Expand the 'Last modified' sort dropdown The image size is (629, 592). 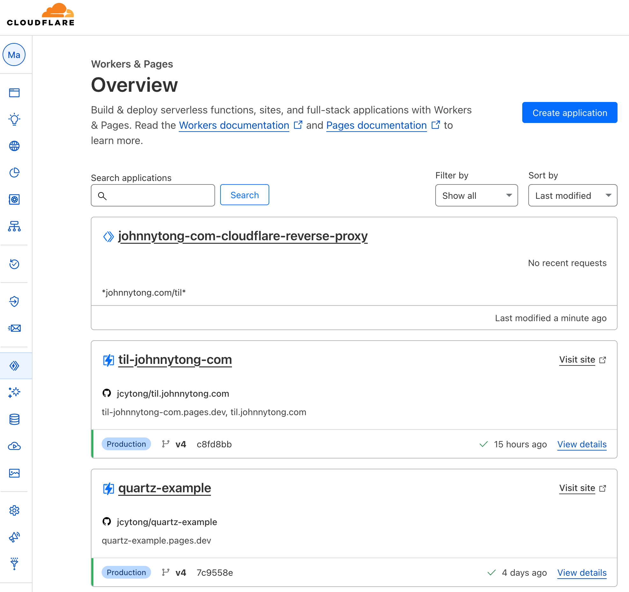(x=573, y=195)
